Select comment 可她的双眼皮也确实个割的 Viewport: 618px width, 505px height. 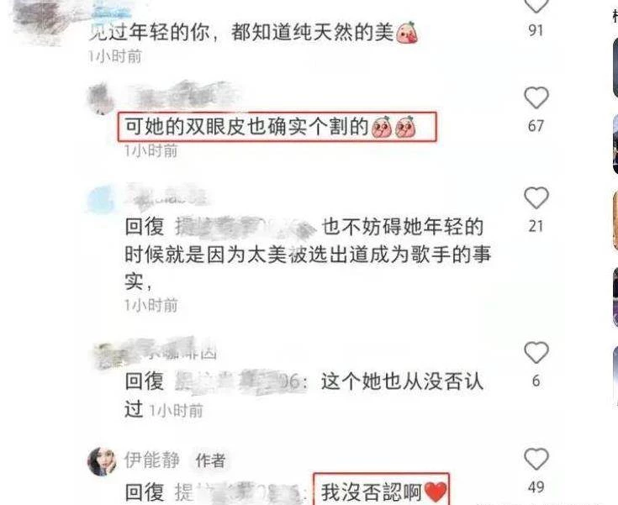point(277,127)
